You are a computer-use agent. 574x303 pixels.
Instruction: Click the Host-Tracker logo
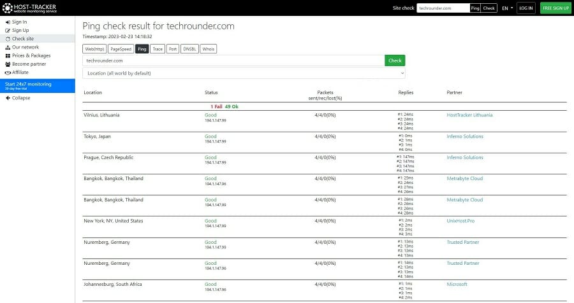[29, 8]
